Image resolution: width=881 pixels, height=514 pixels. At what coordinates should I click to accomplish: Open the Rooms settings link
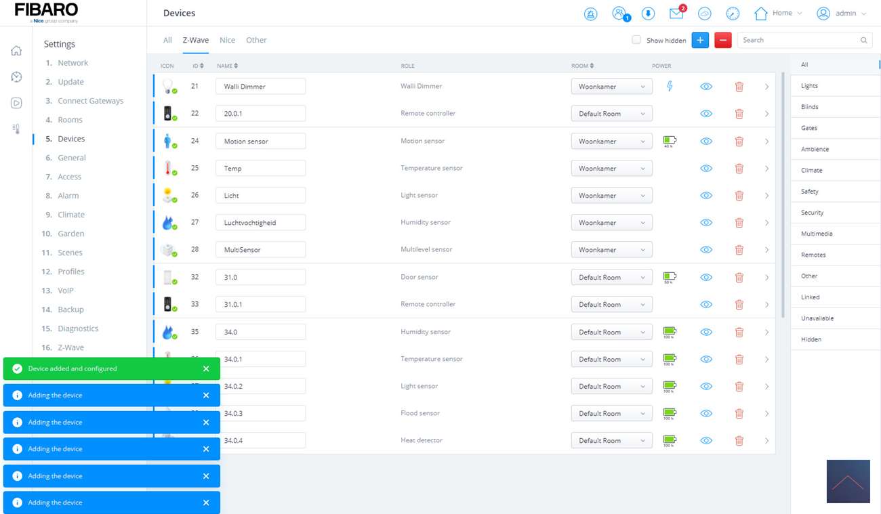tap(70, 120)
